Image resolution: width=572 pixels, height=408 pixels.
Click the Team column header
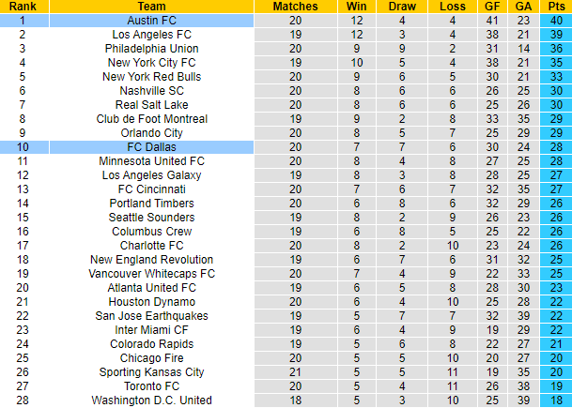[x=151, y=6]
